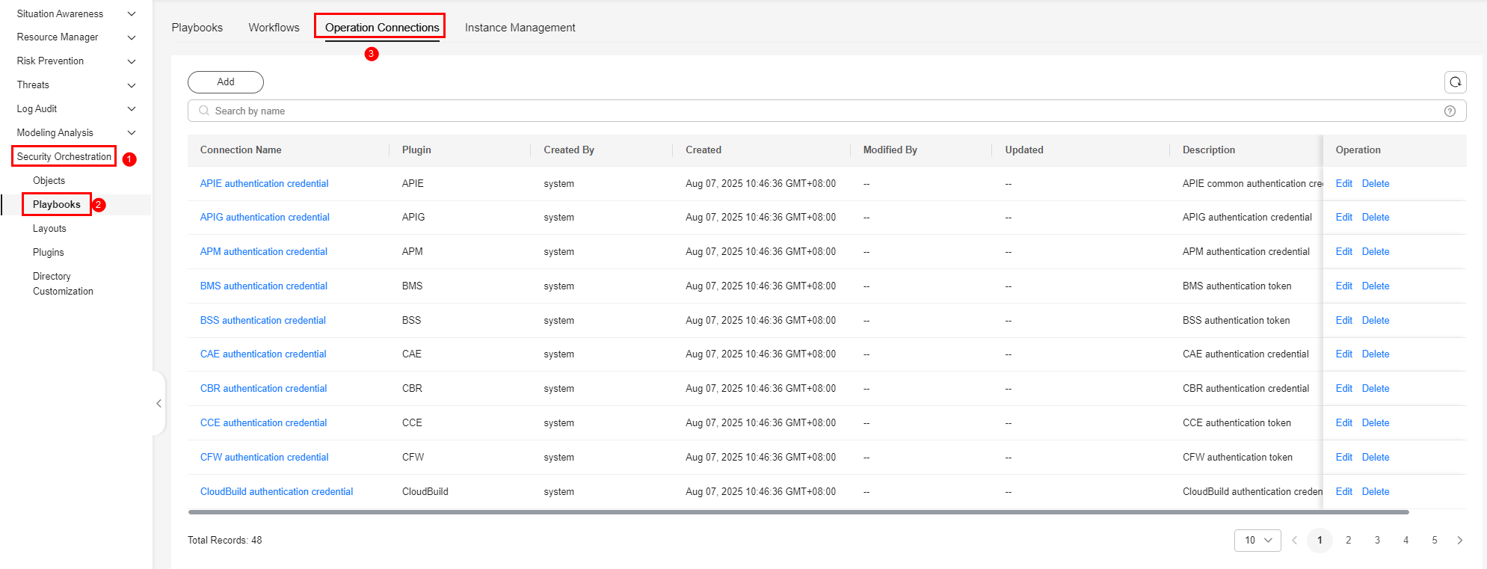Open APIE authentication credential link
1487x569 pixels.
264,184
